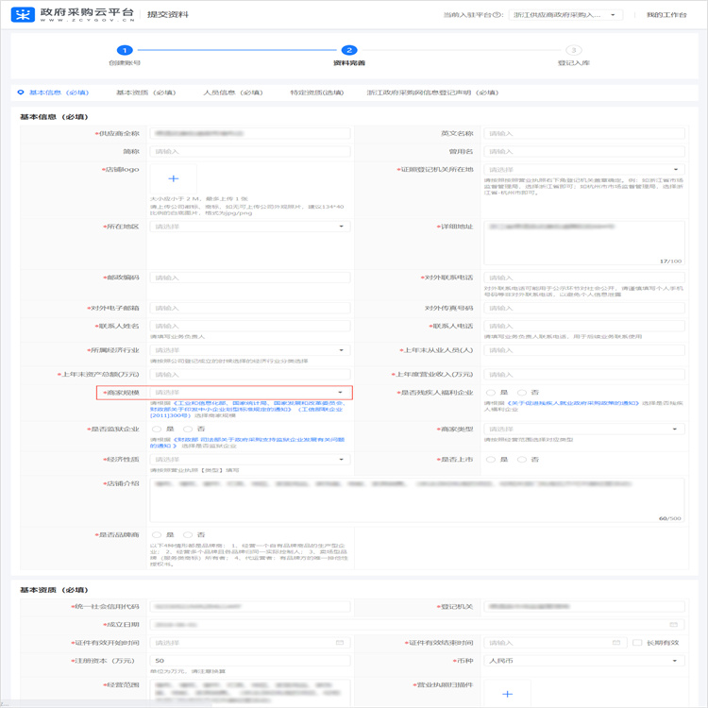Click the 英文名称 input field
Screen dimensions: 708x708
583,134
